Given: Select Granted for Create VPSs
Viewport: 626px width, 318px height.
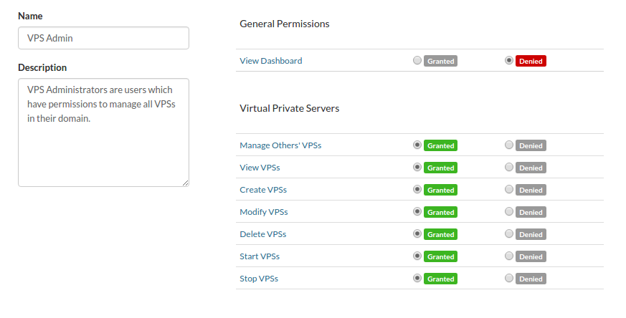Looking at the screenshot, I should [x=417, y=190].
